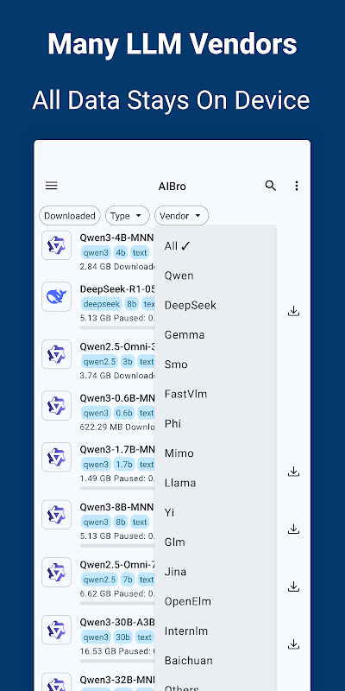
Task: Choose Jina in the vendor list
Action: [x=215, y=572]
